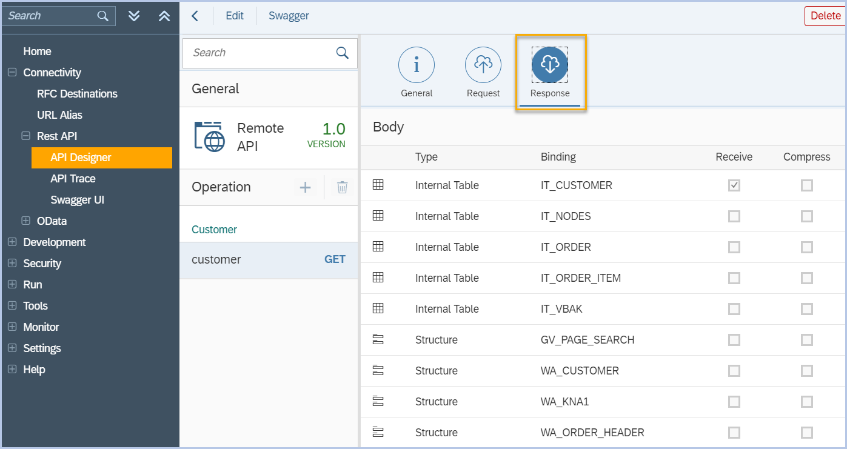847x449 pixels.
Task: Click the double-up chevron icon in sidebar
Action: click(164, 16)
